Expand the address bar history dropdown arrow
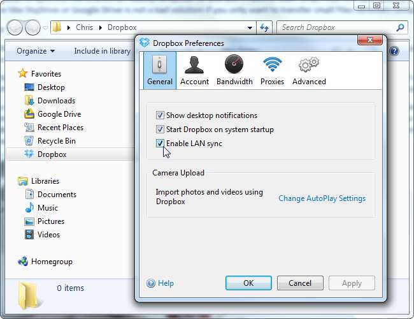This screenshot has height=319, width=414. point(249,28)
